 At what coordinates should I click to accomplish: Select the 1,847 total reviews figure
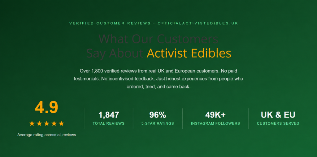pos(109,115)
